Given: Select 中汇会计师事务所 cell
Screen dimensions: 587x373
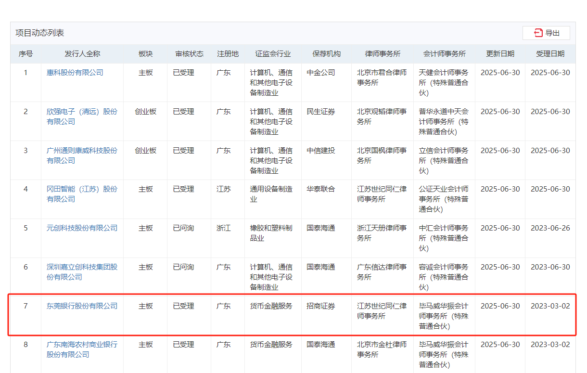Looking at the screenshot, I should click(444, 238).
